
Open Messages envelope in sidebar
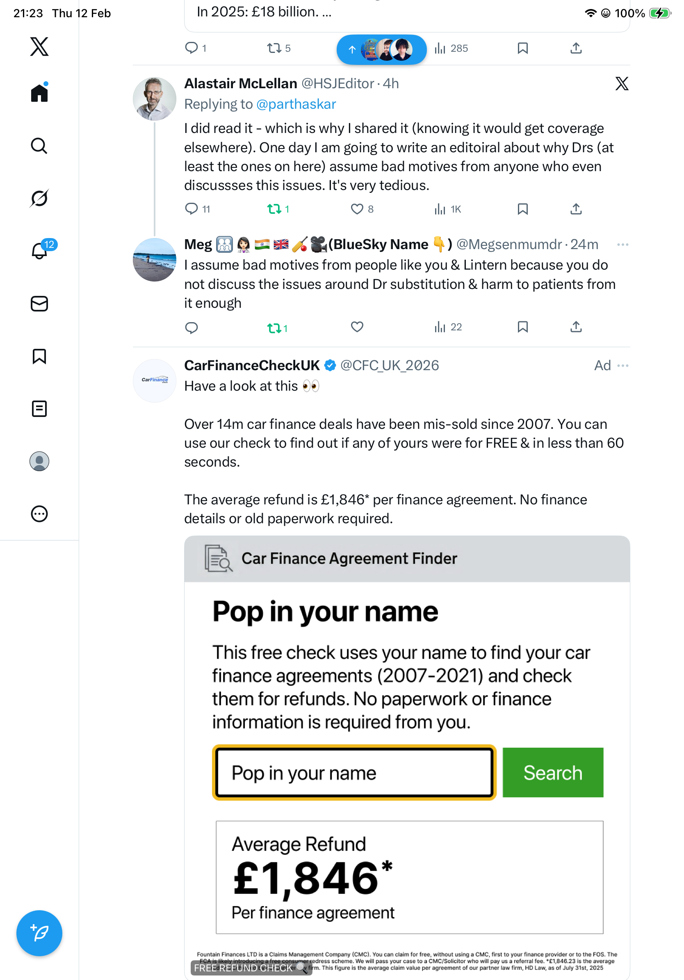[39, 304]
